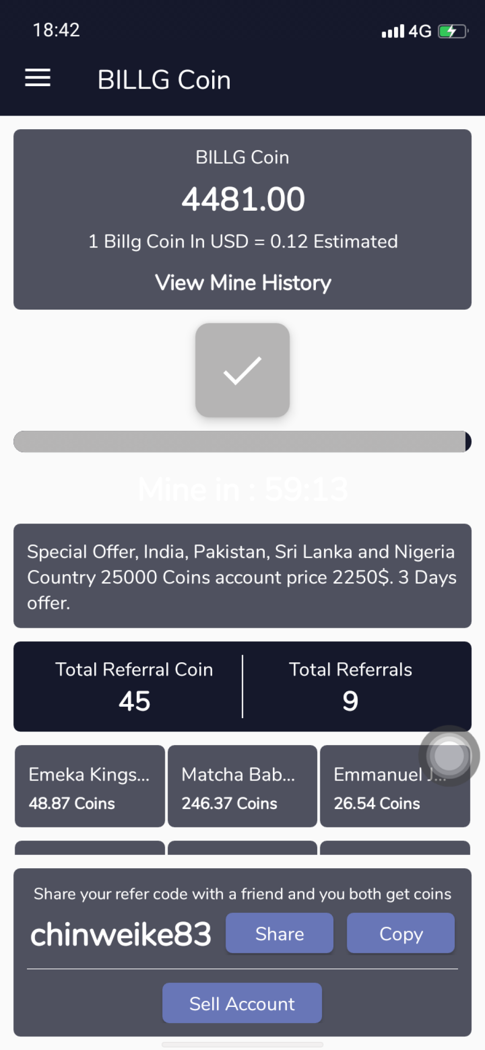The image size is (485, 1050).
Task: Click the Sell Account button
Action: click(242, 1003)
